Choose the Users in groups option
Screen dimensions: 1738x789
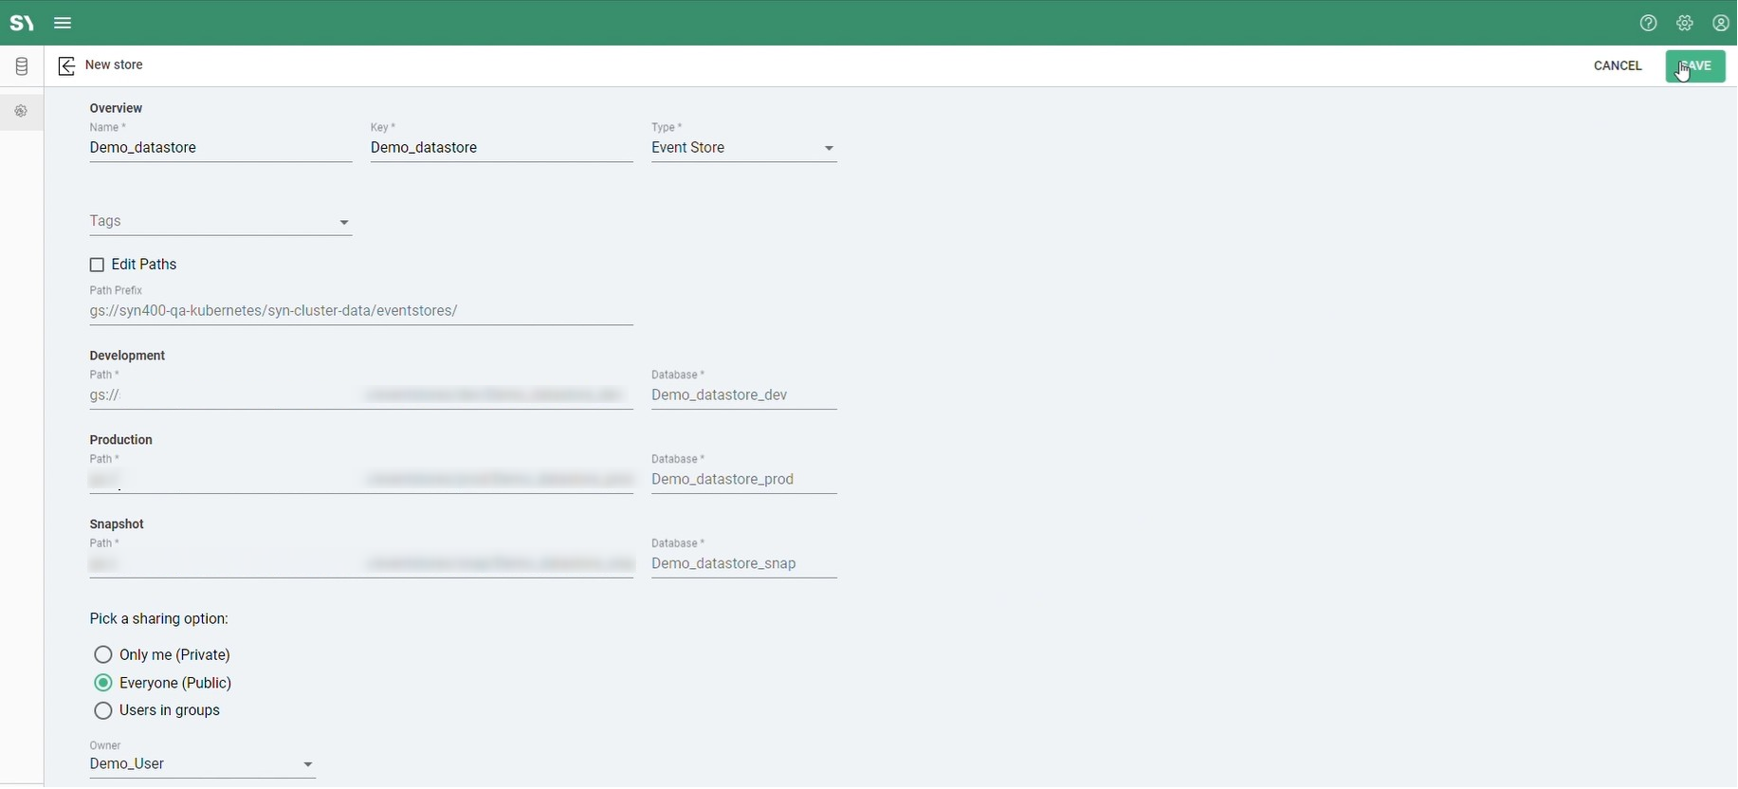[x=103, y=711]
